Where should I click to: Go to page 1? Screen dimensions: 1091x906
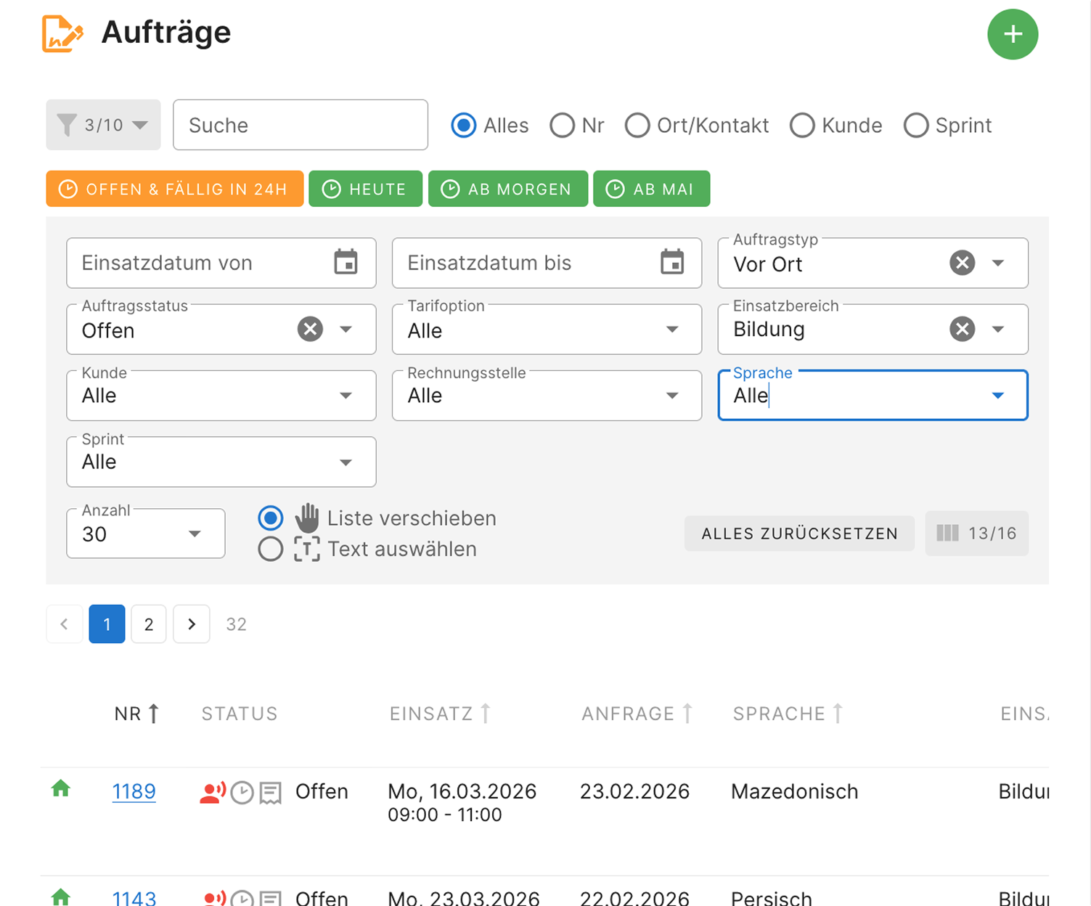point(107,624)
